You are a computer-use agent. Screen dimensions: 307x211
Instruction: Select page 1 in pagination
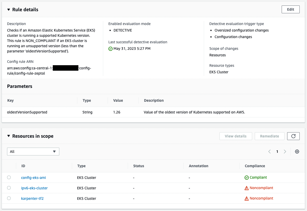[x=277, y=151]
